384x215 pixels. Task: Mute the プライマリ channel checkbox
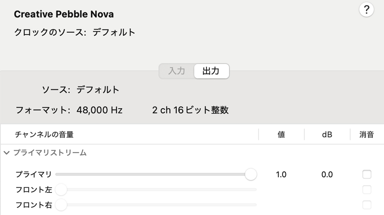click(x=367, y=175)
